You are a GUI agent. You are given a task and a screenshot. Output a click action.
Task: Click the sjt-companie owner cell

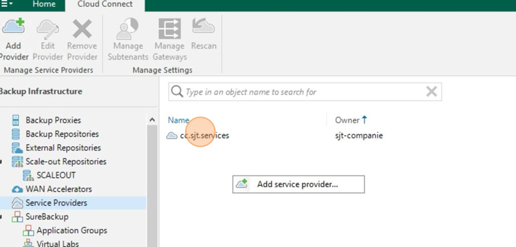click(359, 135)
